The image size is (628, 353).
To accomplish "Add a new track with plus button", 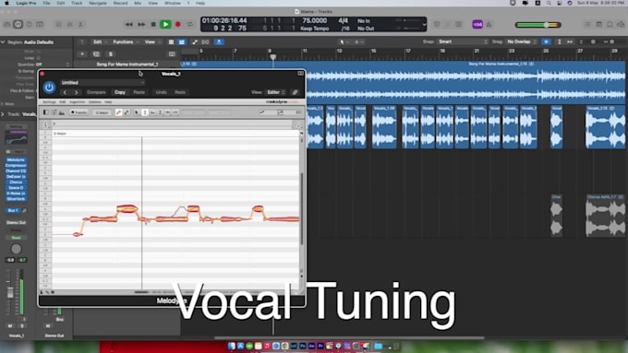I will pyautogui.click(x=82, y=54).
